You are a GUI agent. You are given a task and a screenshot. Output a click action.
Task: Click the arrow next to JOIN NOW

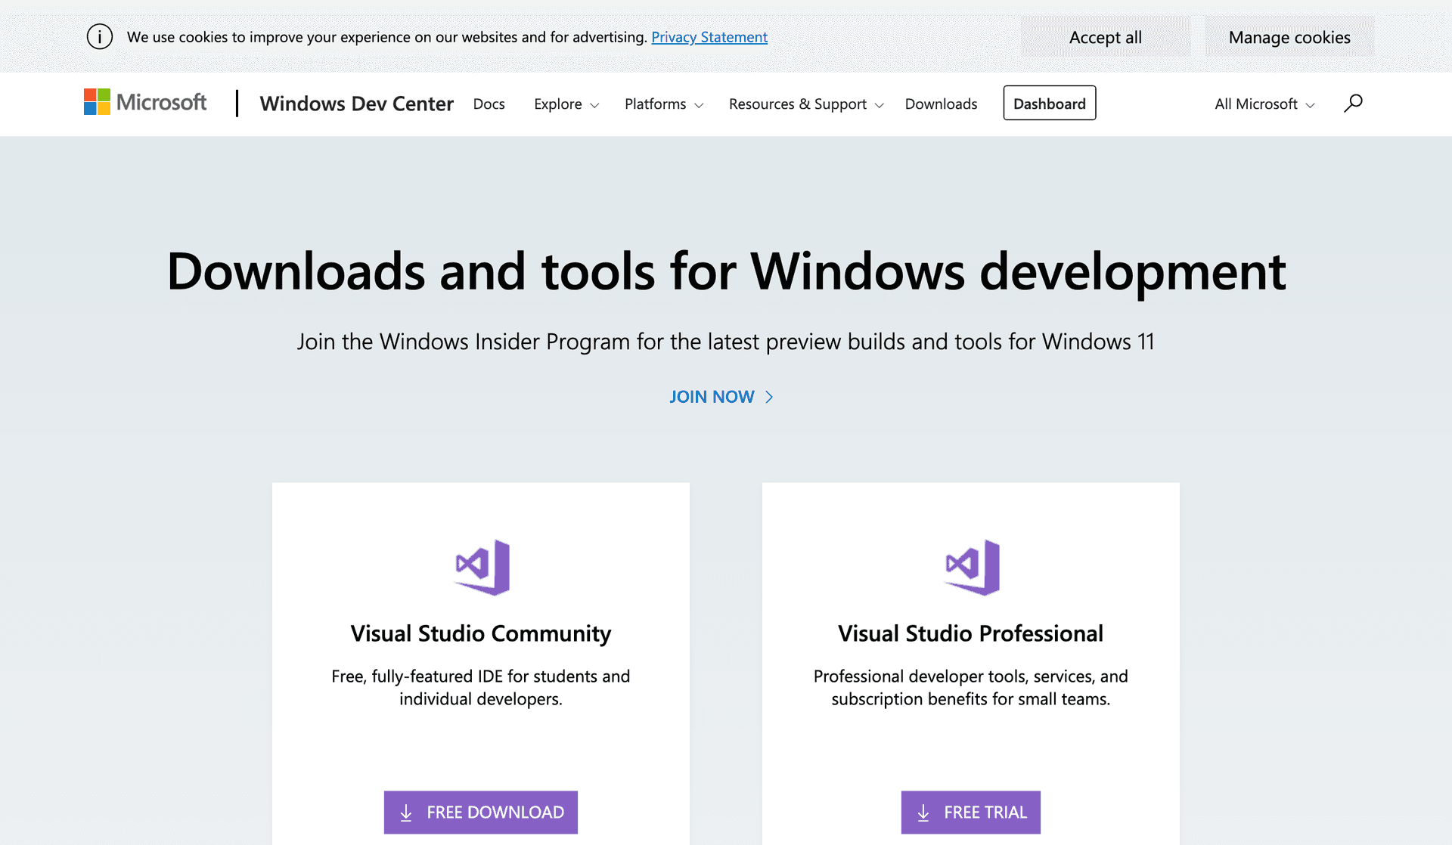tap(769, 396)
